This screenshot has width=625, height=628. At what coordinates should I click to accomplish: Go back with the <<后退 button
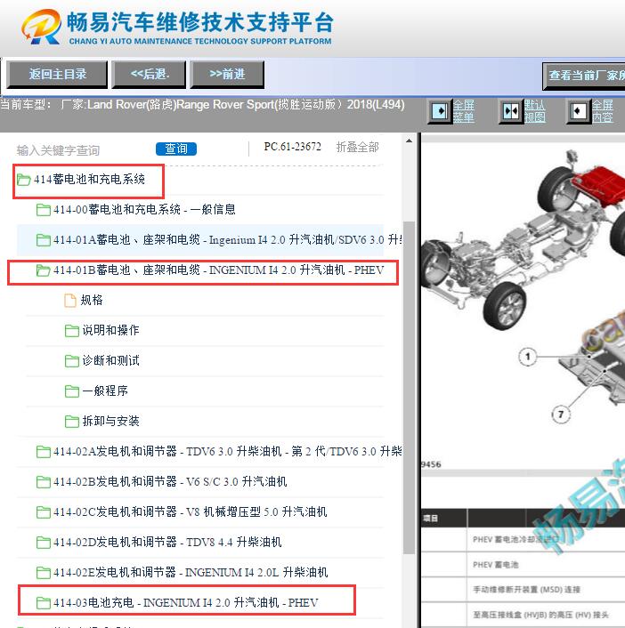click(150, 74)
